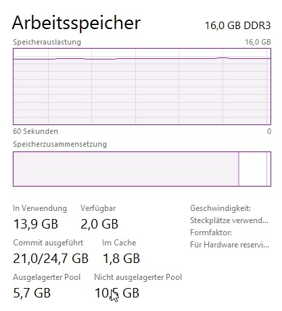Click the Für Hardware reserviert label
Image resolution: width=282 pixels, height=311 pixels.
pyautogui.click(x=230, y=245)
